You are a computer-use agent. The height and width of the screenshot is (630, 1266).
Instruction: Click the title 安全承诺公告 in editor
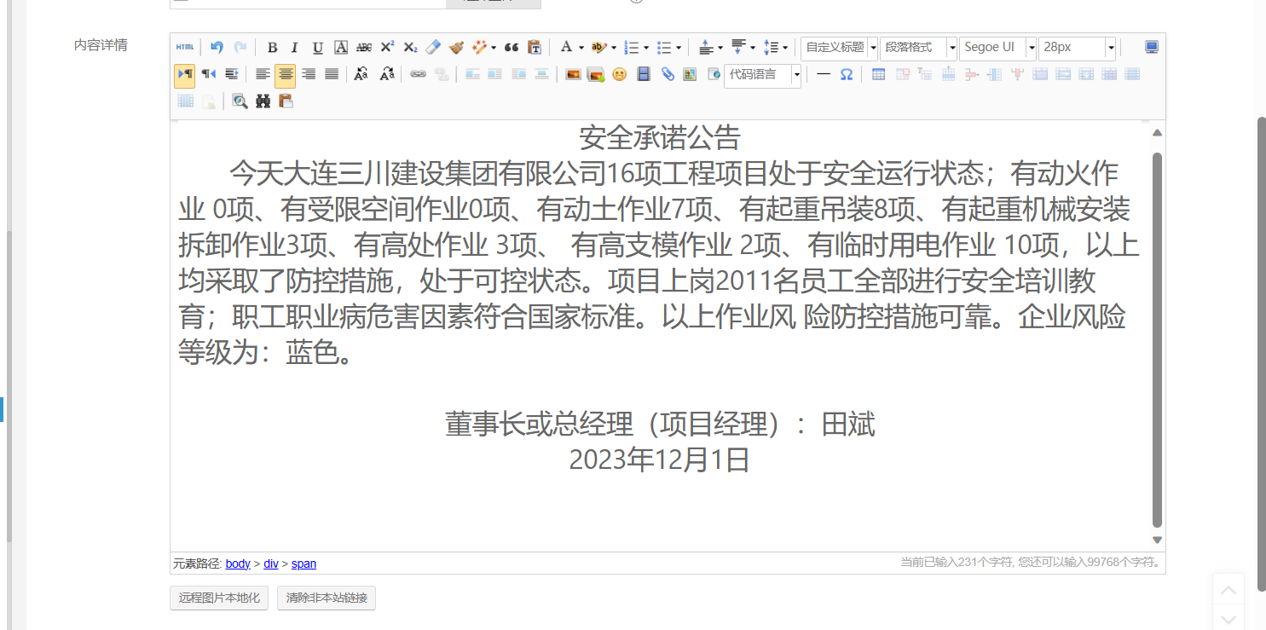pyautogui.click(x=660, y=137)
